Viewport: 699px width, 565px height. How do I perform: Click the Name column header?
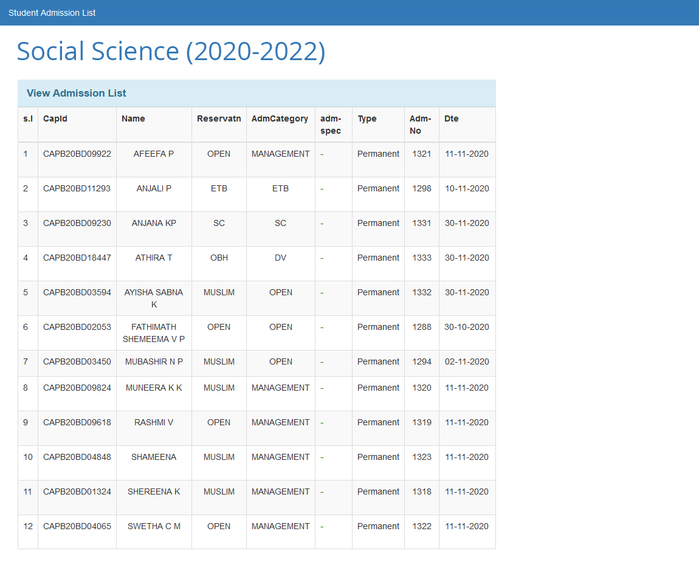coord(133,118)
